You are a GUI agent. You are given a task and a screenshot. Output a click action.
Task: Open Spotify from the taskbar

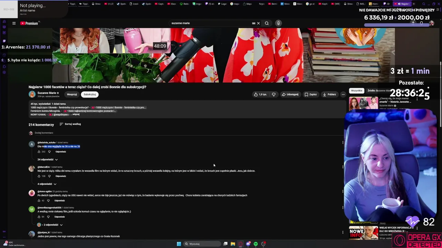256,244
